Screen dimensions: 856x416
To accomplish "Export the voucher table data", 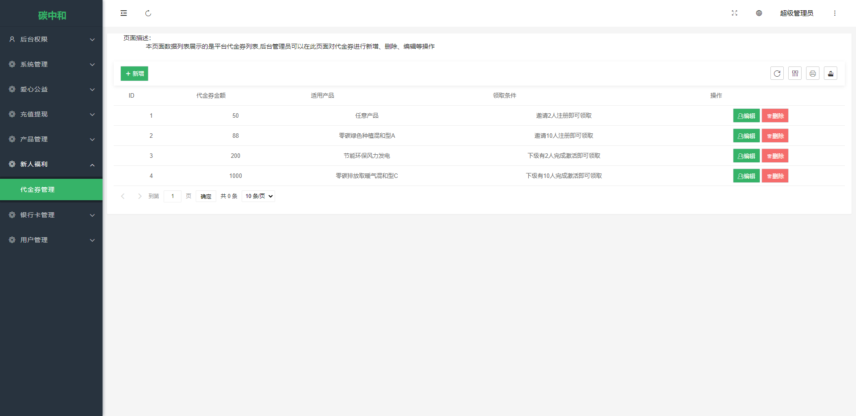I will (x=830, y=74).
